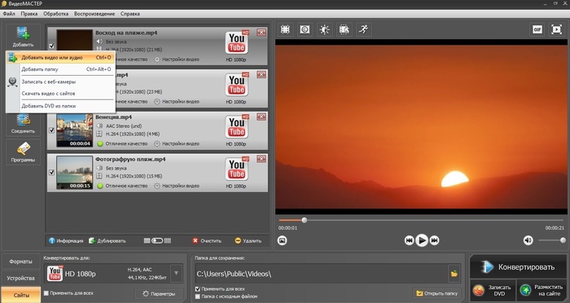Open the Файл menu
The image size is (570, 303).
click(x=9, y=14)
